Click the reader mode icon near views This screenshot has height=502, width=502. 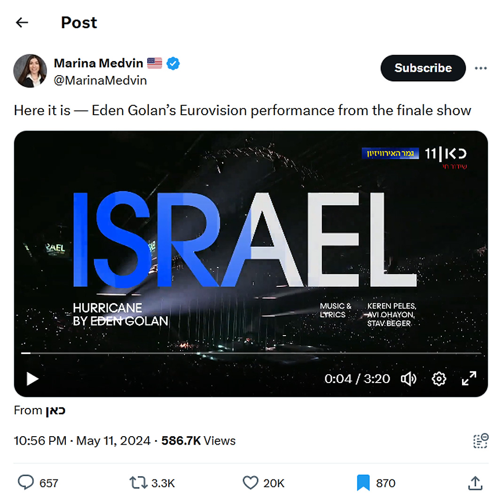[x=480, y=441]
